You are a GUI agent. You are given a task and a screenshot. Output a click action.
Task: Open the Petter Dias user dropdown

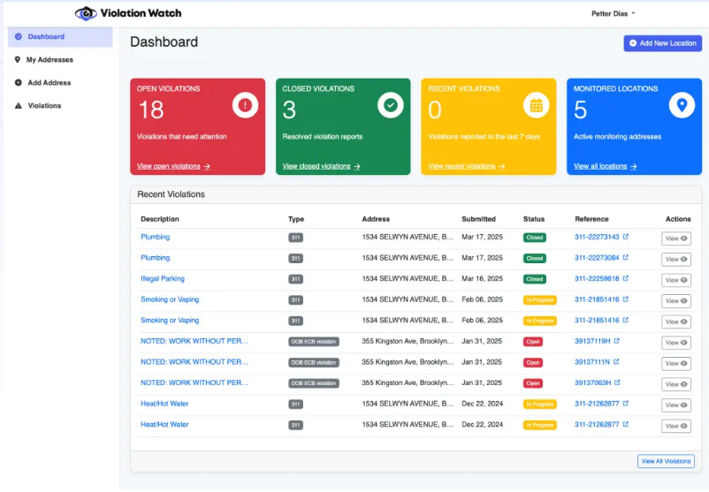[614, 13]
